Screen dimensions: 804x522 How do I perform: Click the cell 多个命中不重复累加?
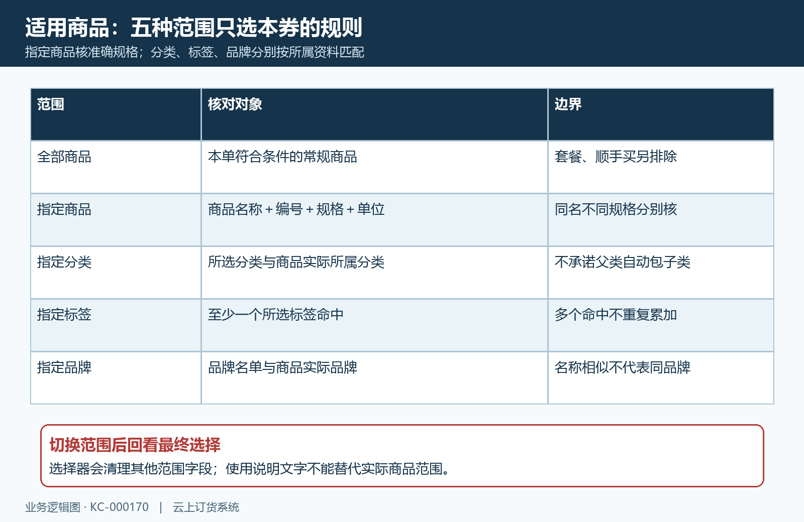tap(661, 325)
